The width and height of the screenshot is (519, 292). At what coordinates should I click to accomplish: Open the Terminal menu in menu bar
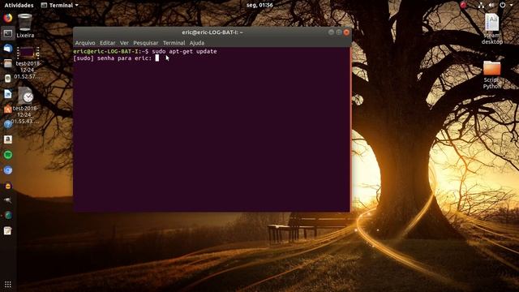pos(174,43)
